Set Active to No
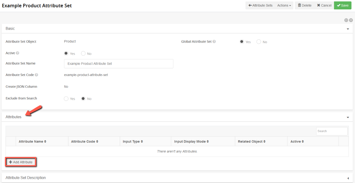Image resolution: width=355 pixels, height=183 pixels. point(83,53)
